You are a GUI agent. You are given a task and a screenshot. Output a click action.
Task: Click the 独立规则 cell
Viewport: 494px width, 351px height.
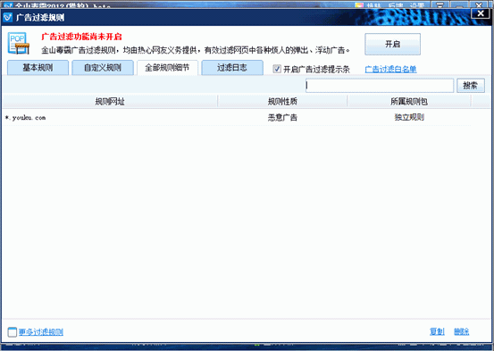click(x=409, y=117)
